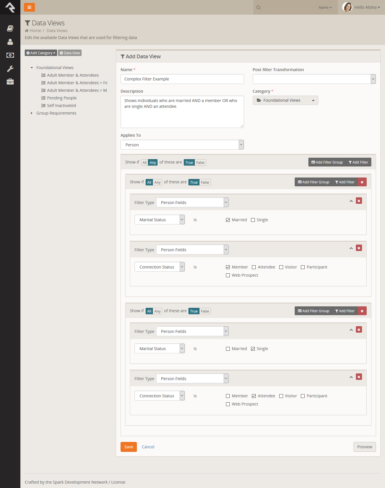Select Pending People data view
The height and width of the screenshot is (488, 385).
[x=62, y=98]
